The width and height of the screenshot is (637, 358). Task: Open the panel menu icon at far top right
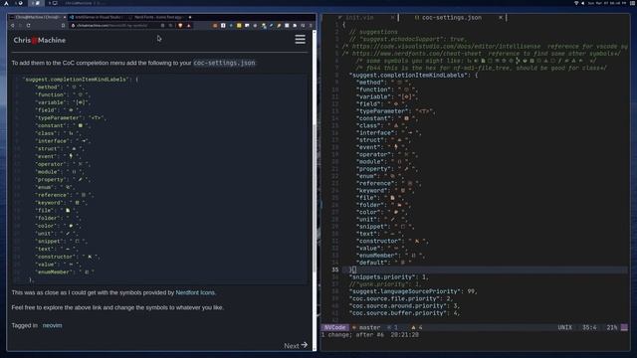[633, 3]
